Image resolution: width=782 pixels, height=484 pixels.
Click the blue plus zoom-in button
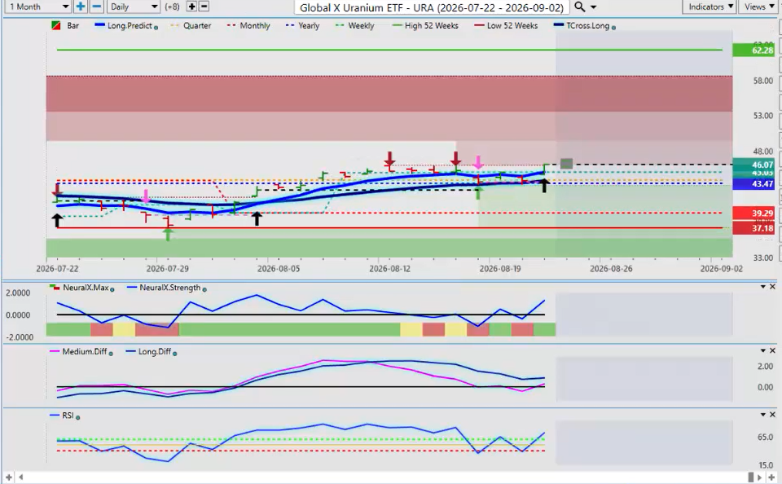(80, 7)
